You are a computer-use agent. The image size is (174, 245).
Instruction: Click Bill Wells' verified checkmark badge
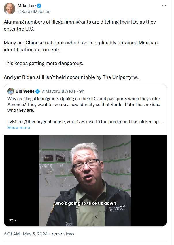click(x=37, y=91)
